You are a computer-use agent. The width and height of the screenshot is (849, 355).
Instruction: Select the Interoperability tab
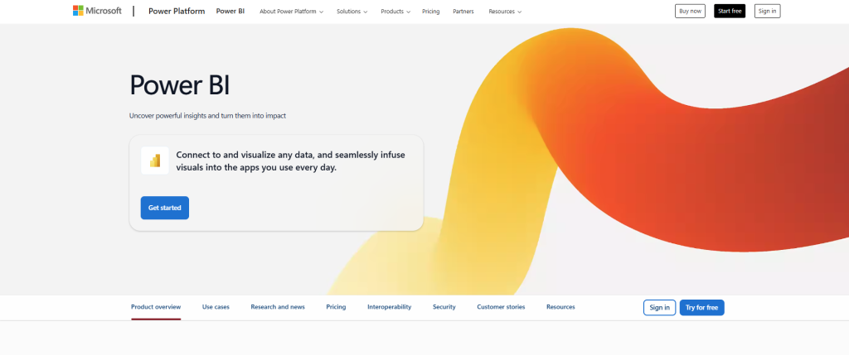389,307
